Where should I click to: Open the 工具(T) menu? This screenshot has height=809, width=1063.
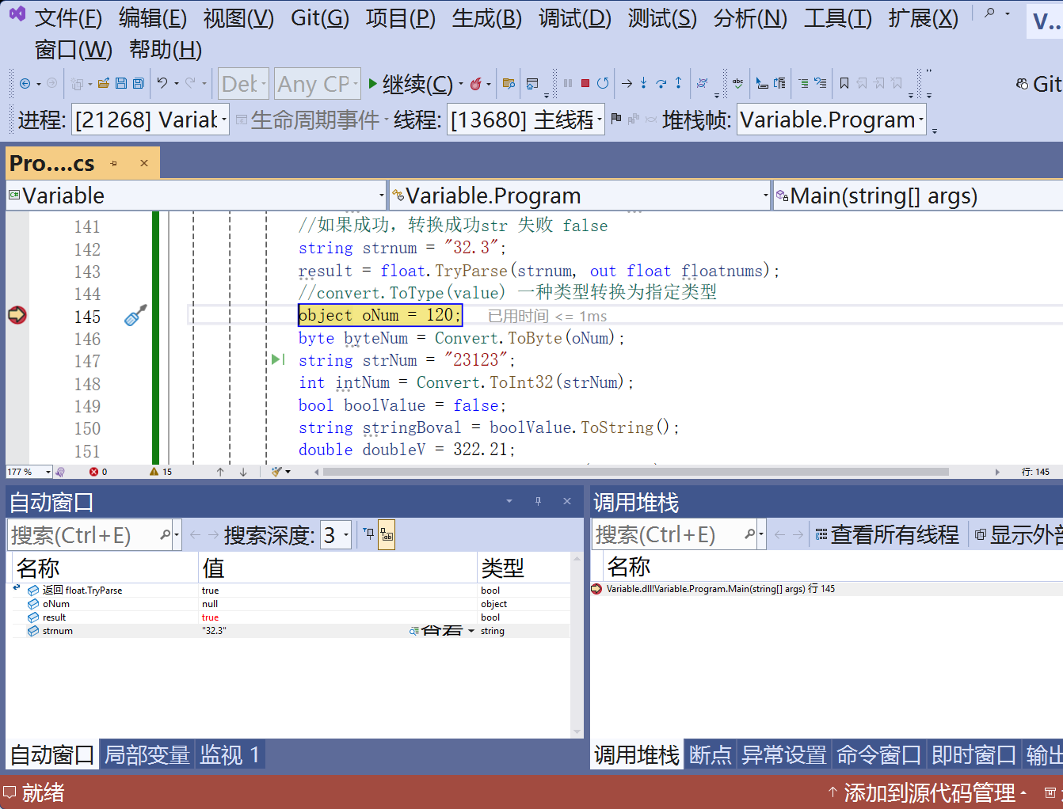(x=838, y=17)
